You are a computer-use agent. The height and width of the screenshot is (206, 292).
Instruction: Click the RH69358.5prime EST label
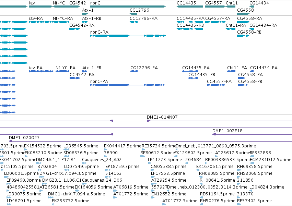click(255, 167)
